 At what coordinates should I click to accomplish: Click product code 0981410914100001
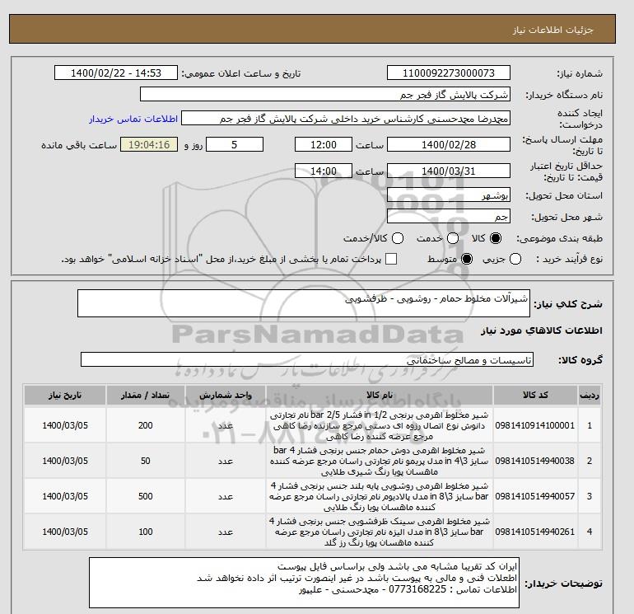(535, 425)
